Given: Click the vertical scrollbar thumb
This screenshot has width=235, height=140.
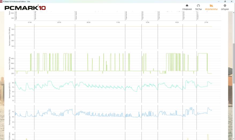Looking at the screenshot, I should coord(234,64).
